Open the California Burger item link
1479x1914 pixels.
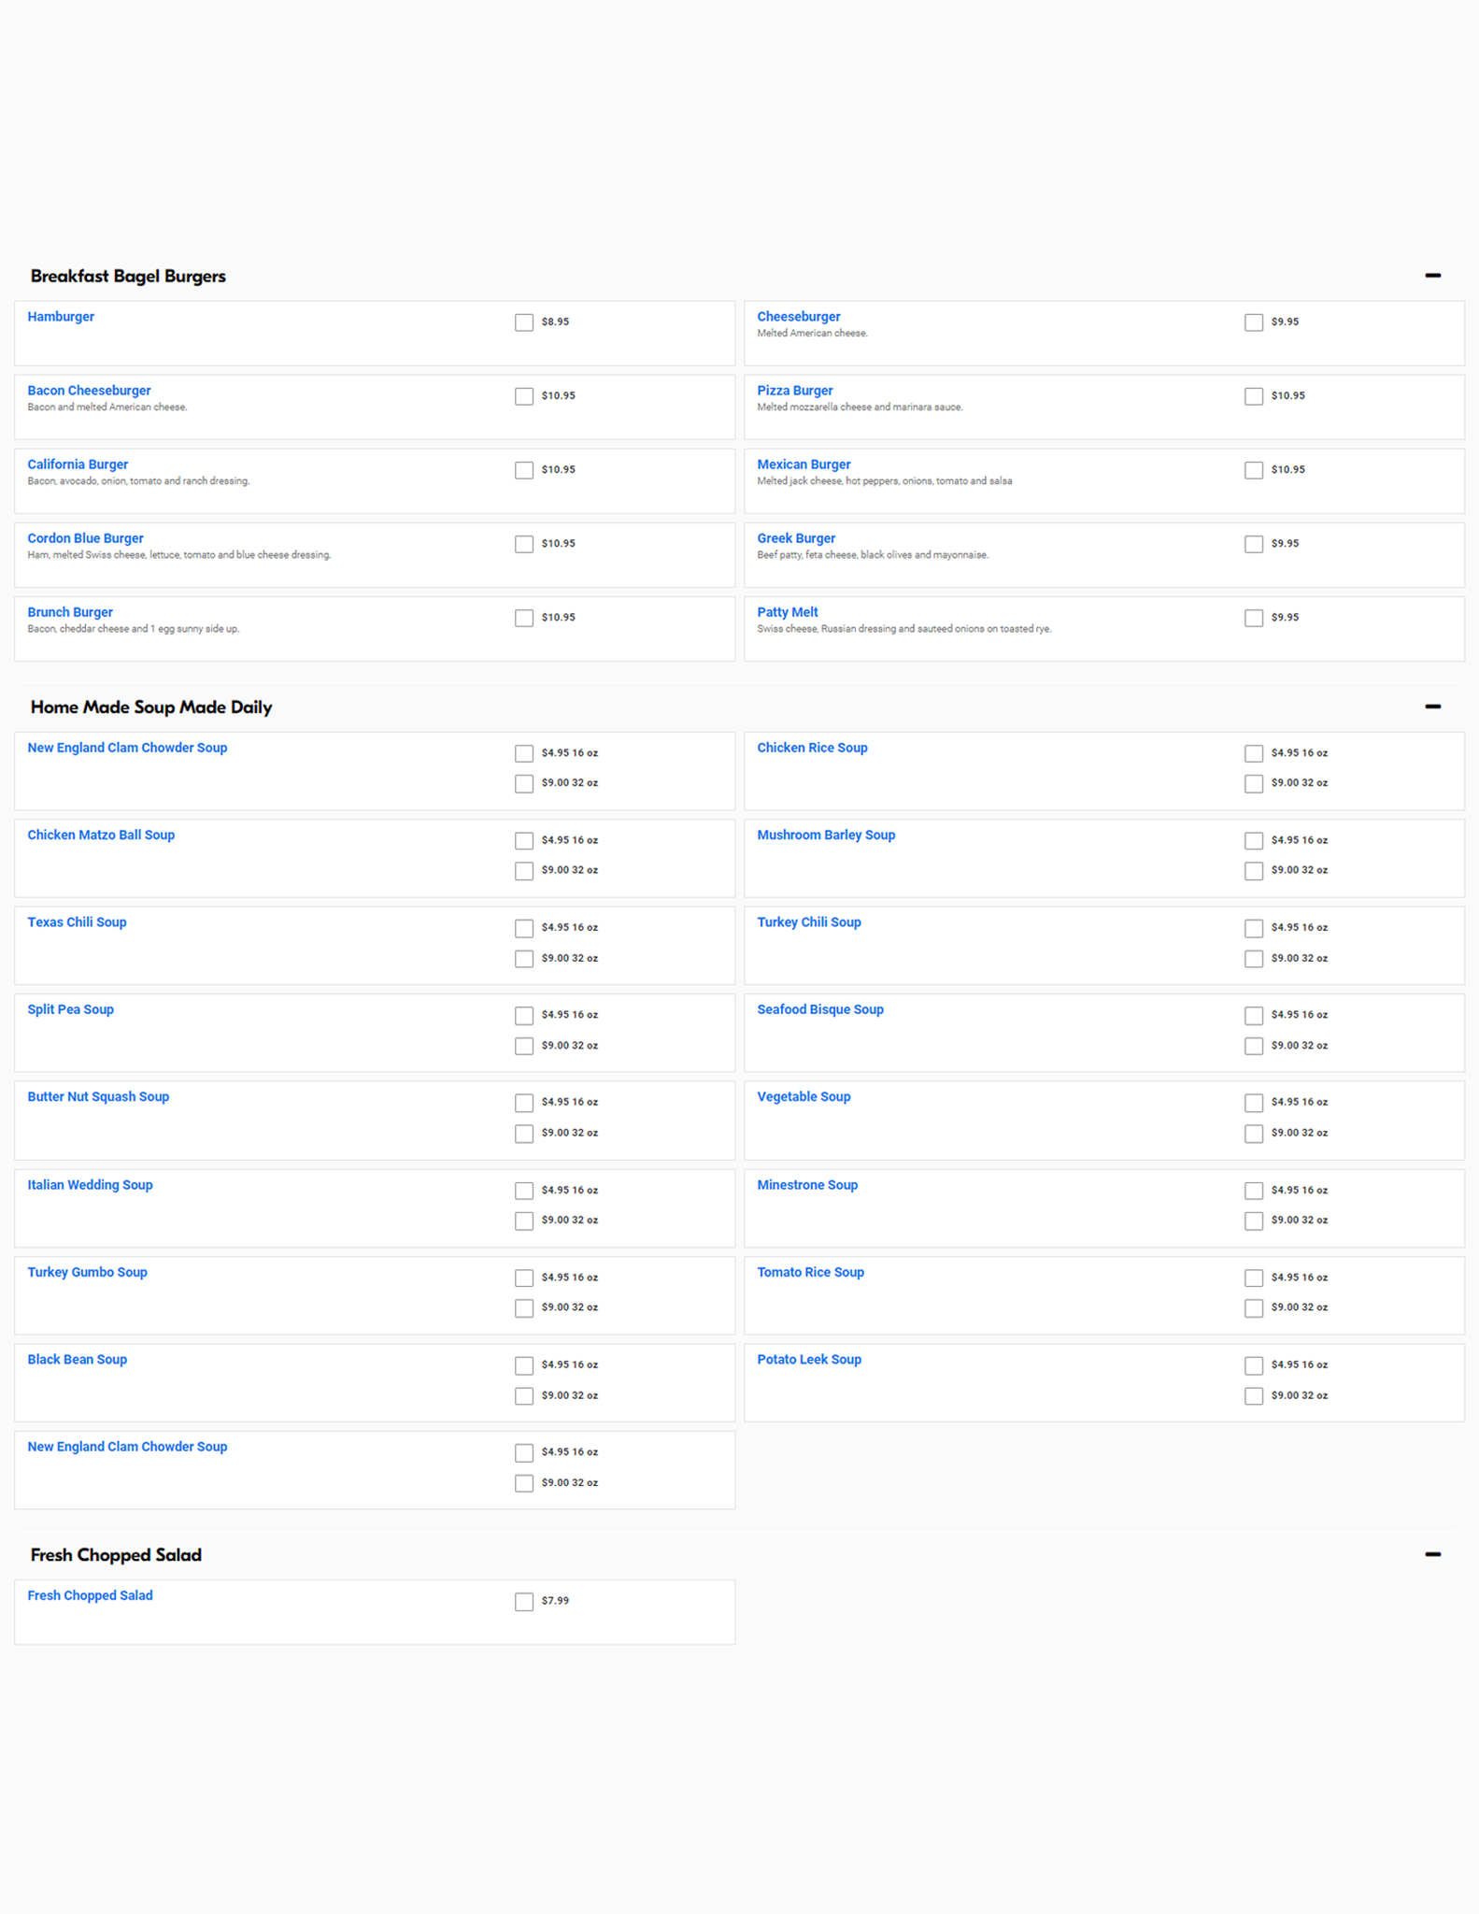click(78, 464)
